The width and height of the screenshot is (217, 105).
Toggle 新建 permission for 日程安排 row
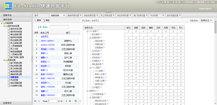(x=136, y=38)
